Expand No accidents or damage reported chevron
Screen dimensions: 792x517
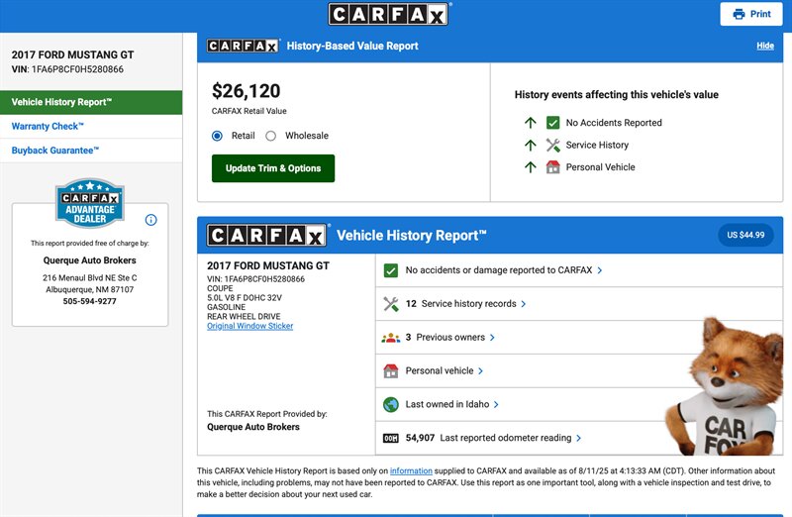pyautogui.click(x=600, y=270)
